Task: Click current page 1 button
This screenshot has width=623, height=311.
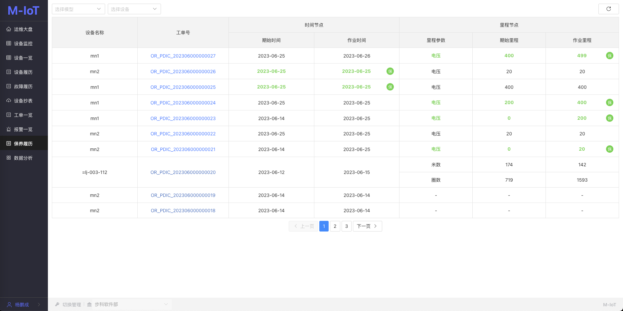Action: (x=324, y=226)
